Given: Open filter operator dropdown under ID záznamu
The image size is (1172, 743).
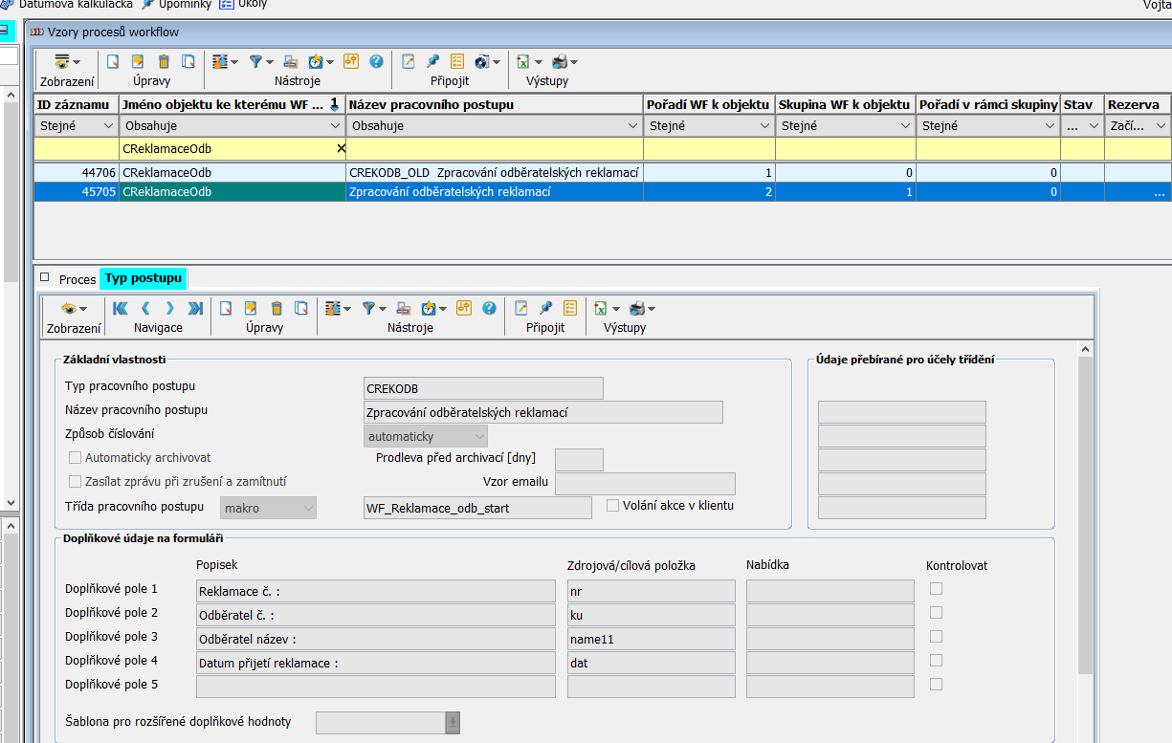Looking at the screenshot, I should (x=107, y=126).
